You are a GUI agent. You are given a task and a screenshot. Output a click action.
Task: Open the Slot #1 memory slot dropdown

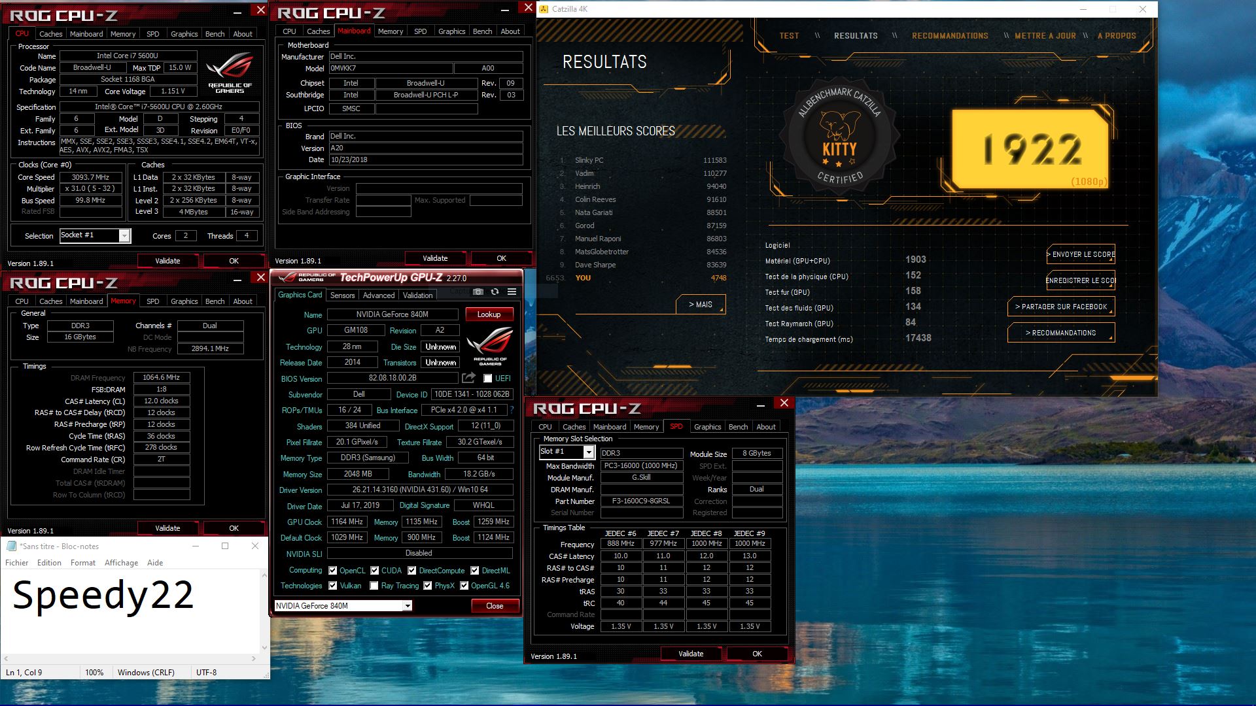pyautogui.click(x=567, y=452)
